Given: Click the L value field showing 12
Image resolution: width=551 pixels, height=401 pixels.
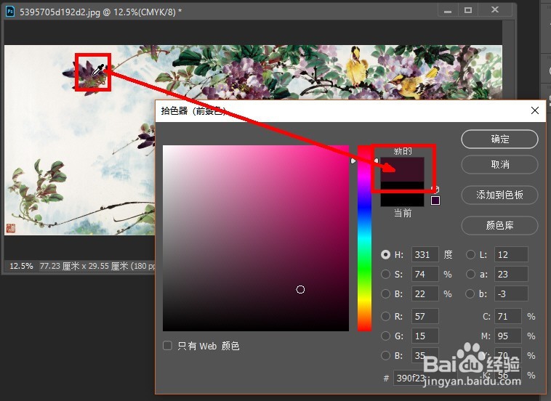Looking at the screenshot, I should (511, 254).
